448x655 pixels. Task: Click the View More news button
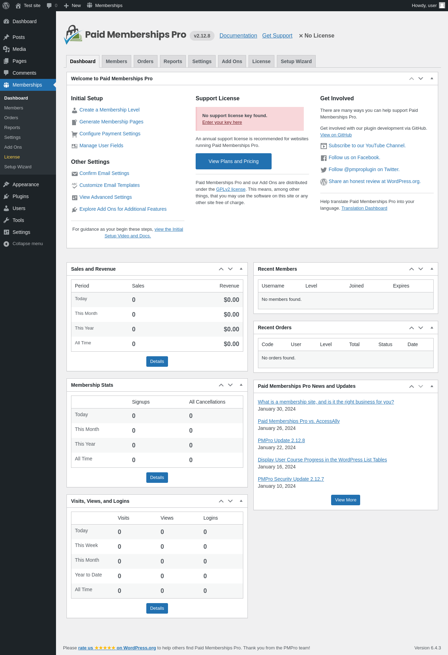click(x=345, y=500)
